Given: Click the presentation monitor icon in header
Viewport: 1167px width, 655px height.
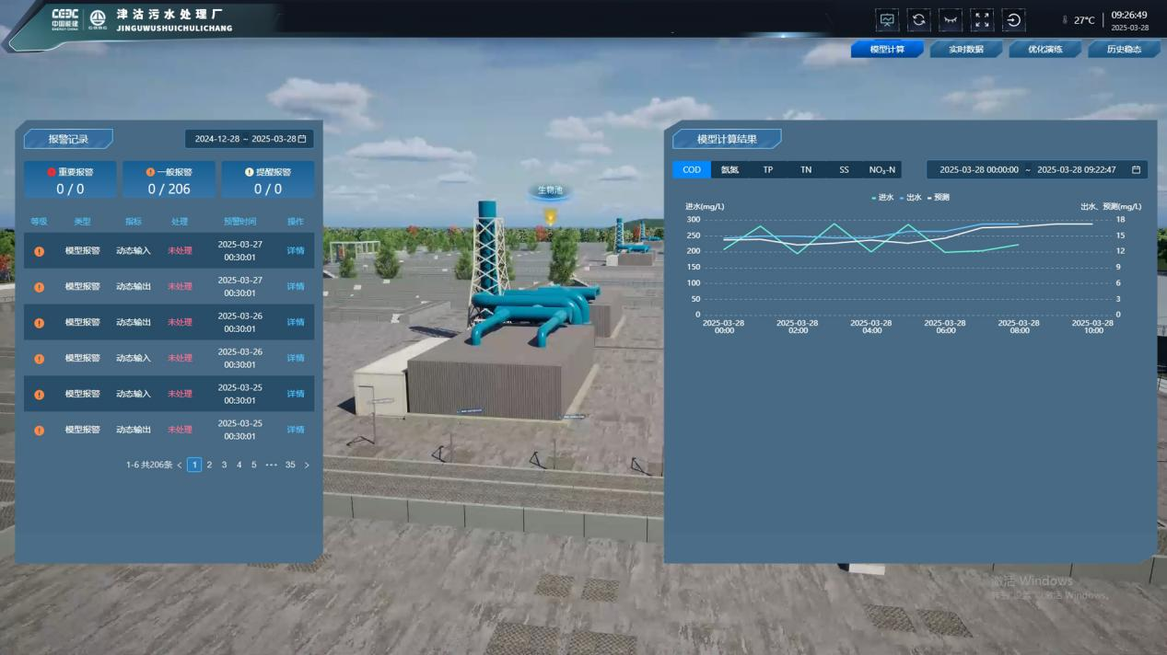Looking at the screenshot, I should [x=887, y=20].
